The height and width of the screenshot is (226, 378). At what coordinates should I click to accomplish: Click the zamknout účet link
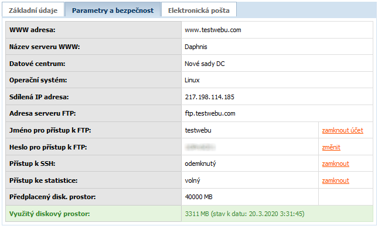coord(342,130)
